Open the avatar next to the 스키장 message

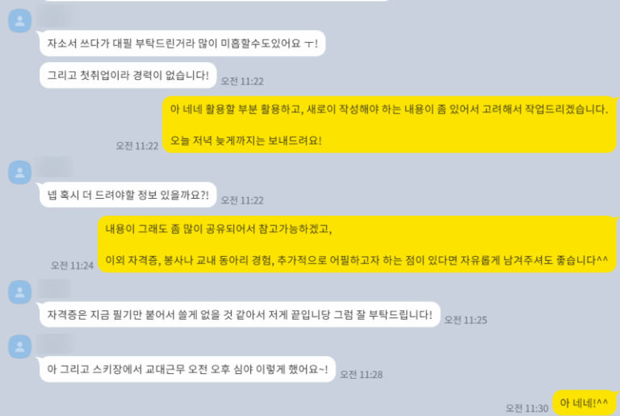(19, 347)
